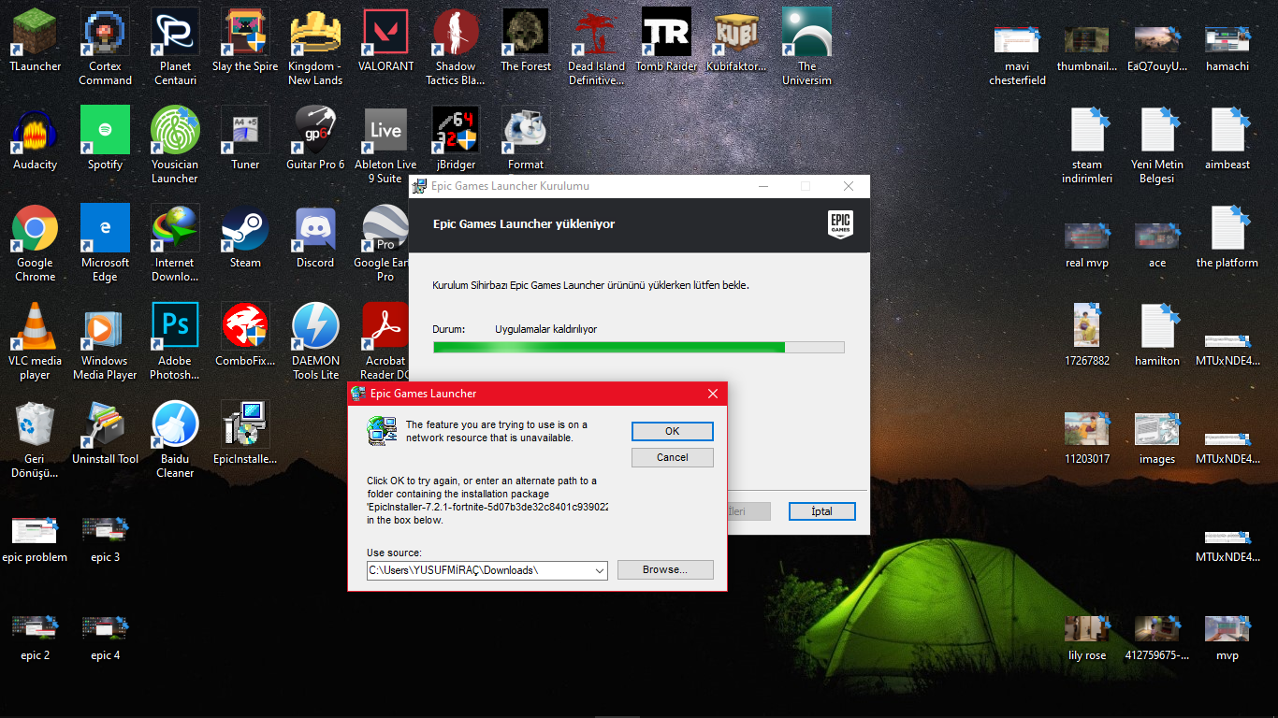The height and width of the screenshot is (718, 1278).
Task: Select the Spotify desktop icon
Action: point(105,131)
